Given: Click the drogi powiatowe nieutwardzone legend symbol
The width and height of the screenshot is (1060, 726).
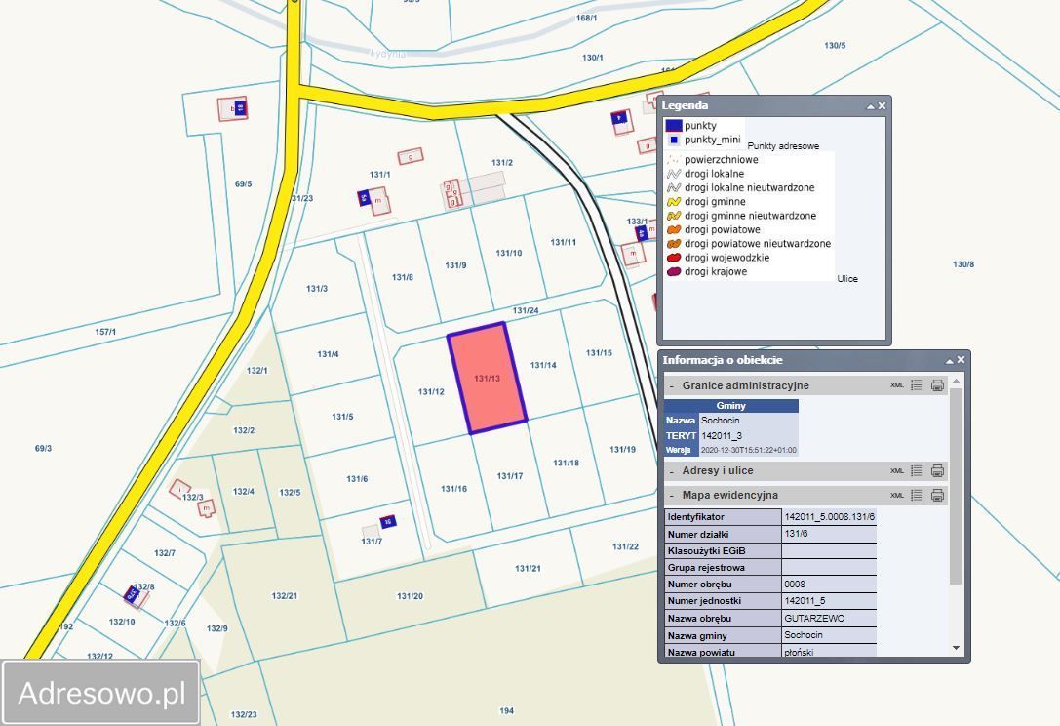Looking at the screenshot, I should (673, 244).
